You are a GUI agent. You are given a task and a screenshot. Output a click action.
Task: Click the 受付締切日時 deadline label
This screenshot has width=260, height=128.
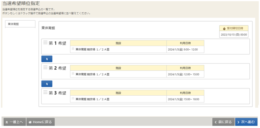[234, 28]
